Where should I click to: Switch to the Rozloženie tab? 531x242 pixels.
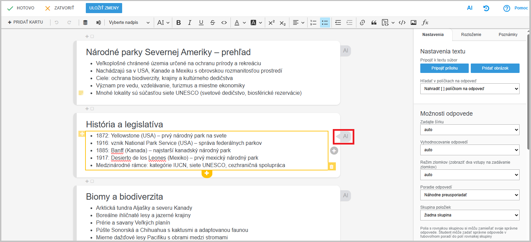tap(471, 35)
